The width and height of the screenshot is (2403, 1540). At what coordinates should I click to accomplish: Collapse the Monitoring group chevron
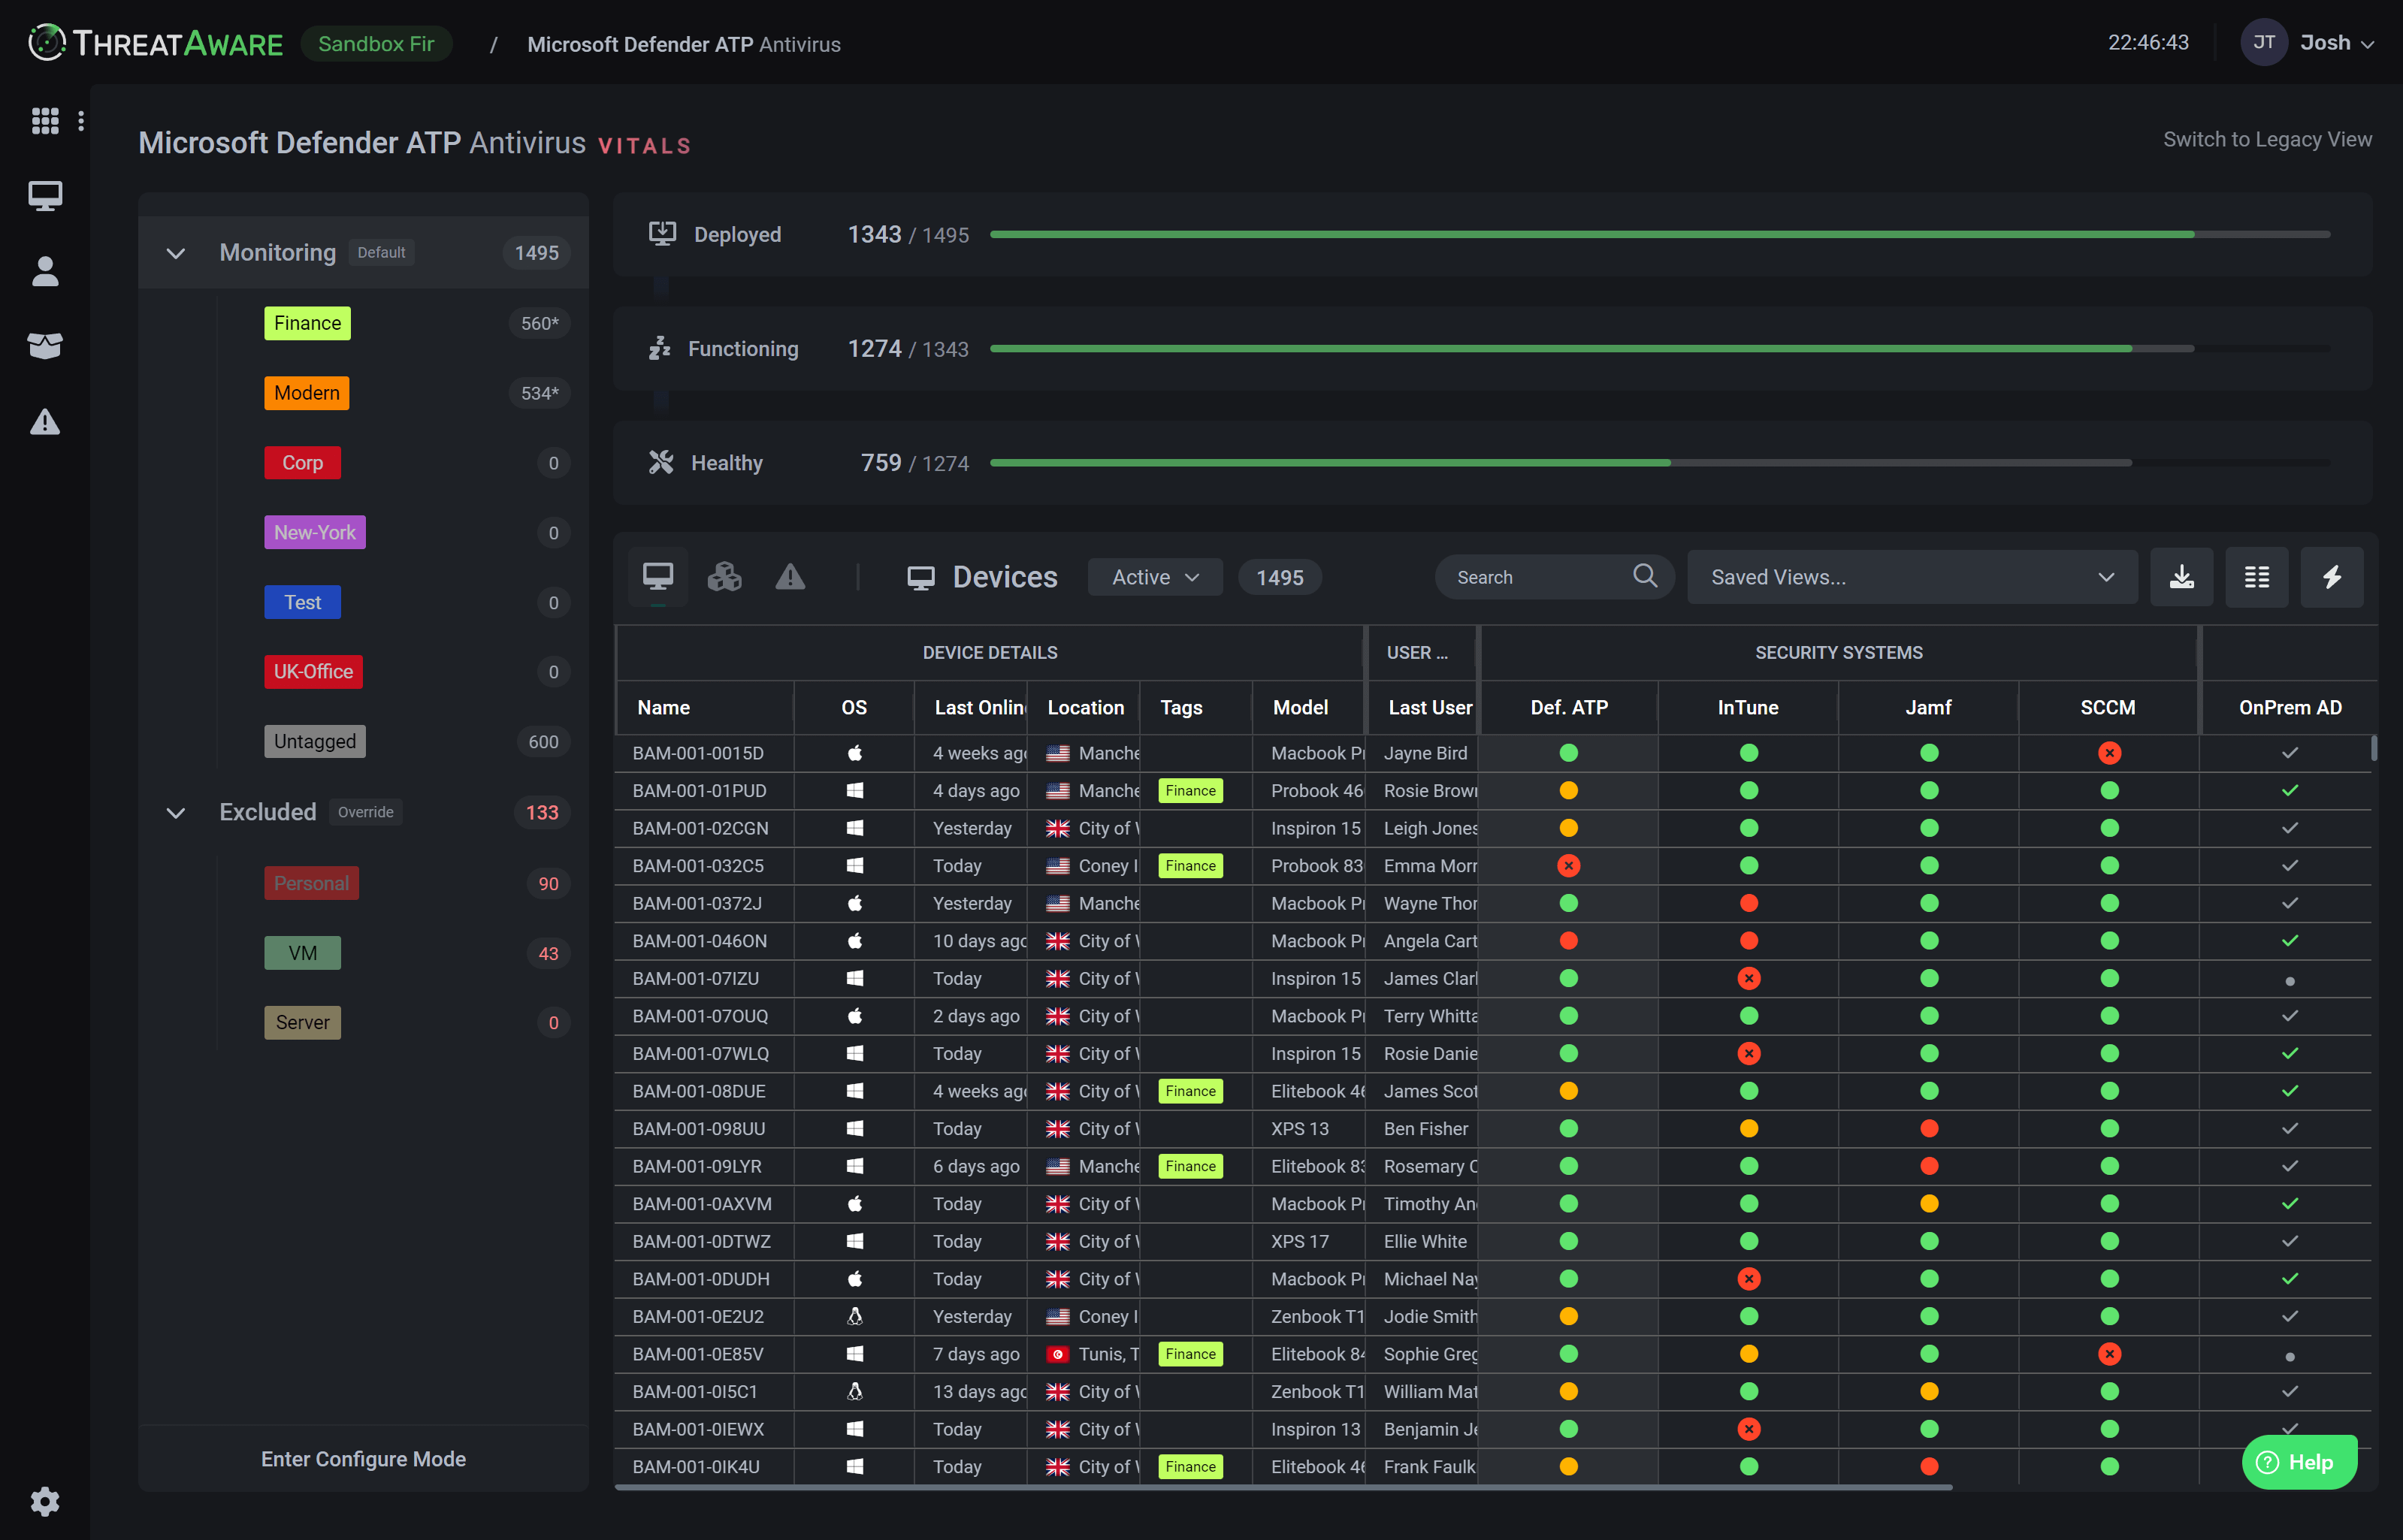point(176,253)
